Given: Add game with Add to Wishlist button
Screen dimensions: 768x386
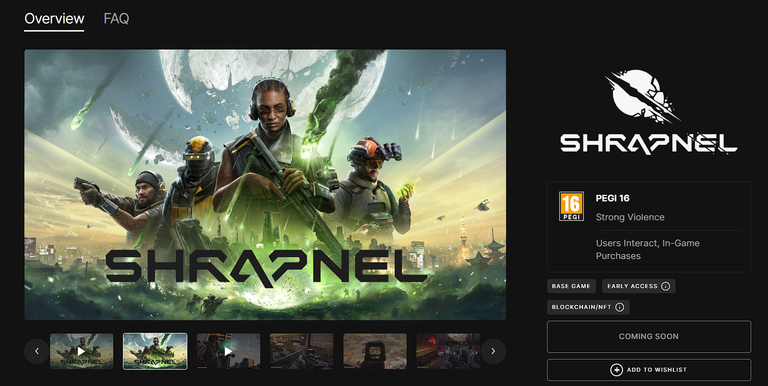Looking at the screenshot, I should (649, 370).
